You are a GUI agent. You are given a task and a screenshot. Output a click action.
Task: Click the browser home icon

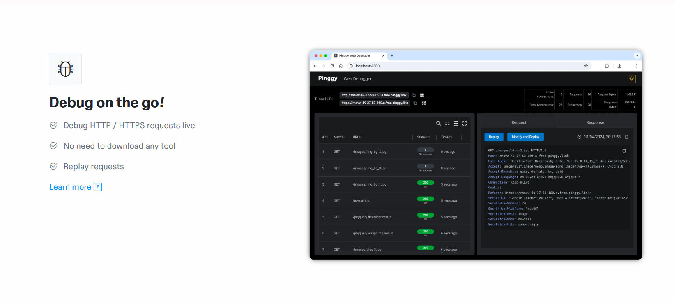click(341, 66)
